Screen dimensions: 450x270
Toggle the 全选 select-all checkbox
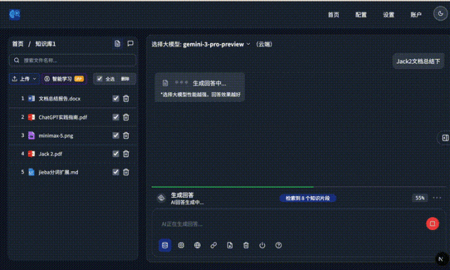[x=100, y=79]
